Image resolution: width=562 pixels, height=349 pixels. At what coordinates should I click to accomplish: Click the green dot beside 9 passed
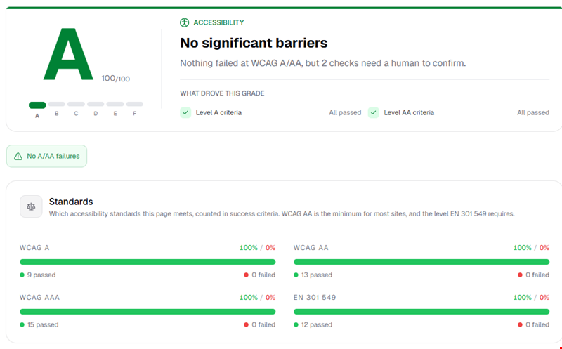coord(22,275)
